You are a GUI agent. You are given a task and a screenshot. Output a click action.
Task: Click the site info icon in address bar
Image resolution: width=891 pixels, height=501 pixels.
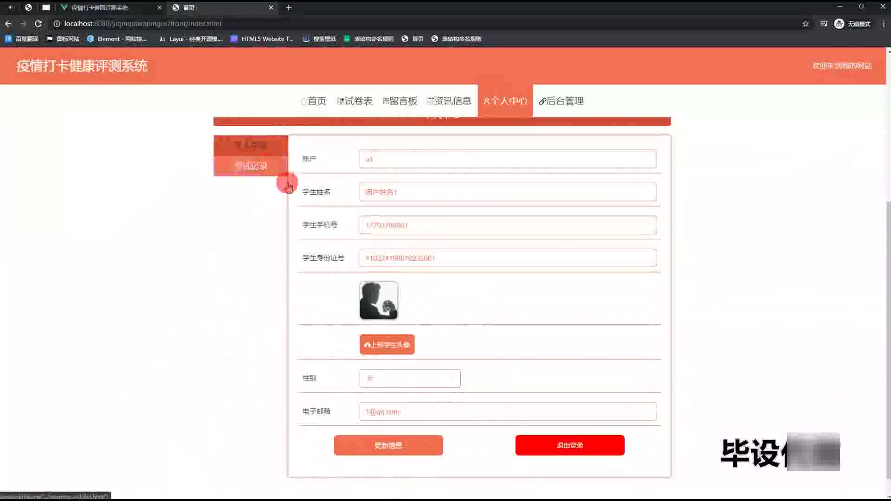(57, 24)
